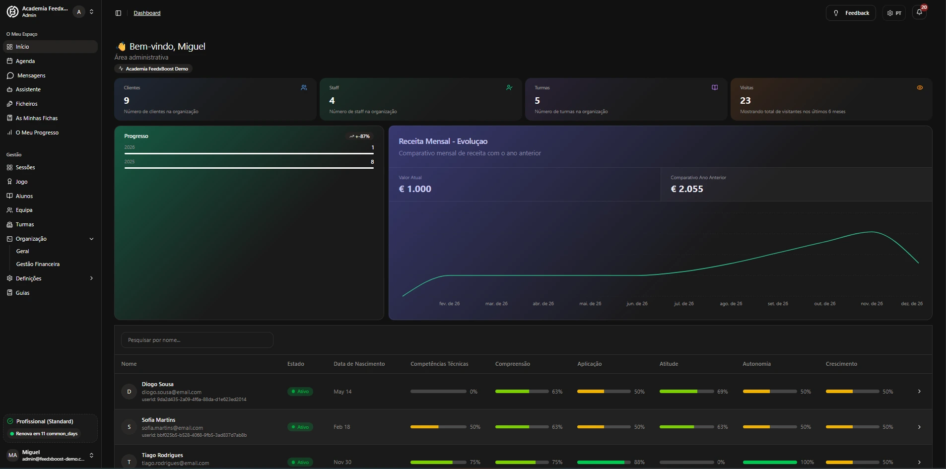Open the notifications bell with 20 alerts
The image size is (946, 469).
[919, 12]
